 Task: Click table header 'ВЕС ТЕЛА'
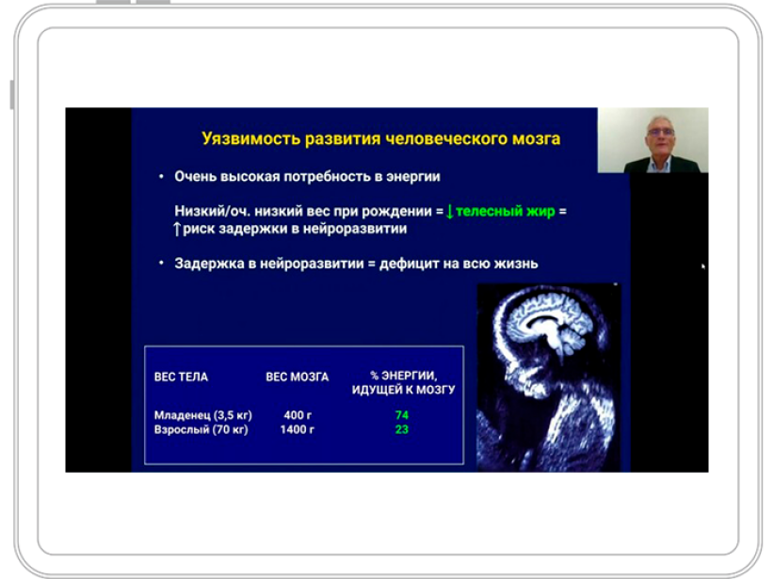point(181,378)
